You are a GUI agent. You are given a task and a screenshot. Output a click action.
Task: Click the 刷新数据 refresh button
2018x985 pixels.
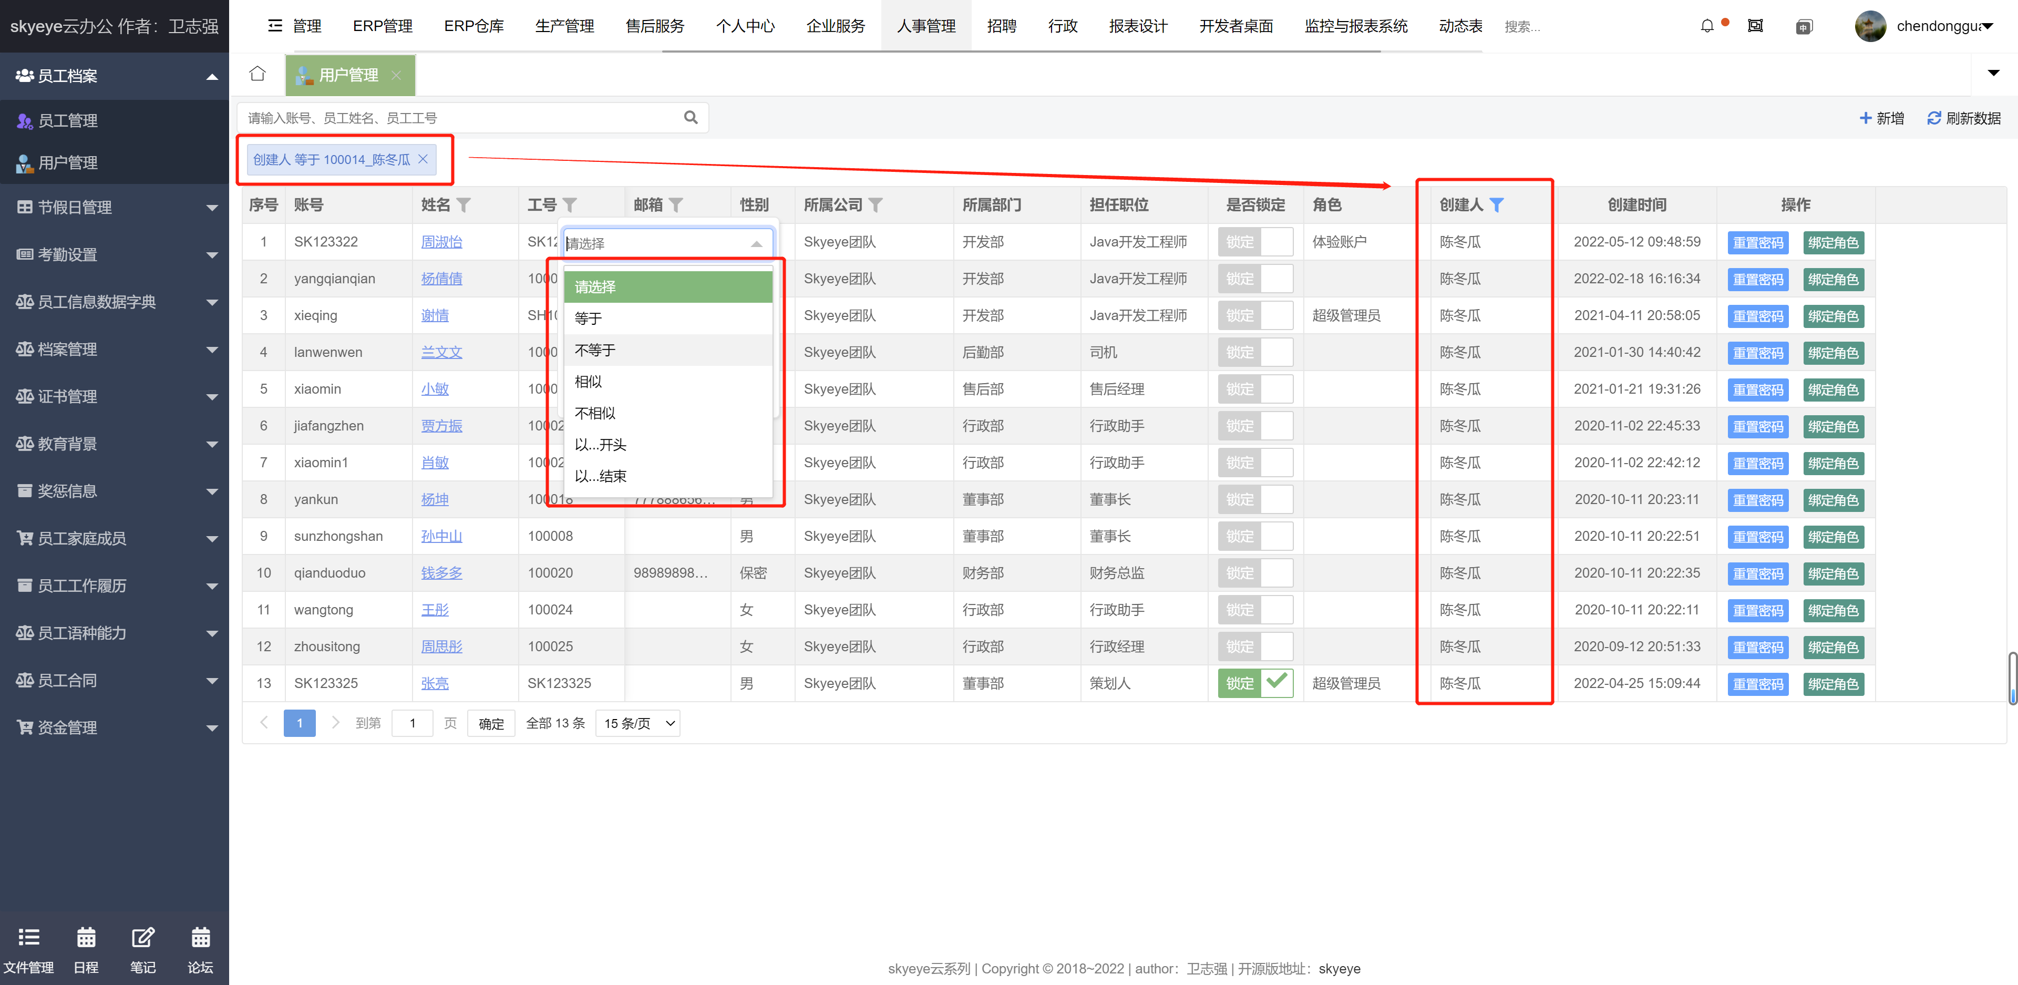pyautogui.click(x=1964, y=118)
